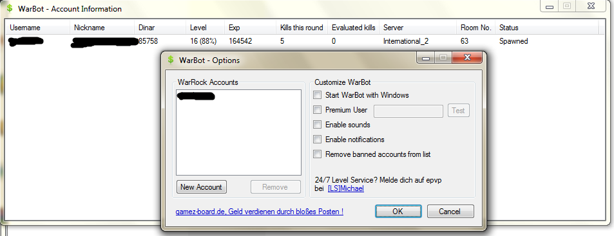Sort by Evaluated kills column header

354,28
